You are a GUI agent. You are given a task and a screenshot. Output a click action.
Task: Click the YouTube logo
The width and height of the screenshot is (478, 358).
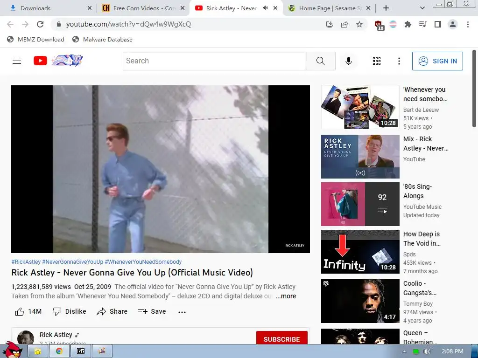point(40,61)
